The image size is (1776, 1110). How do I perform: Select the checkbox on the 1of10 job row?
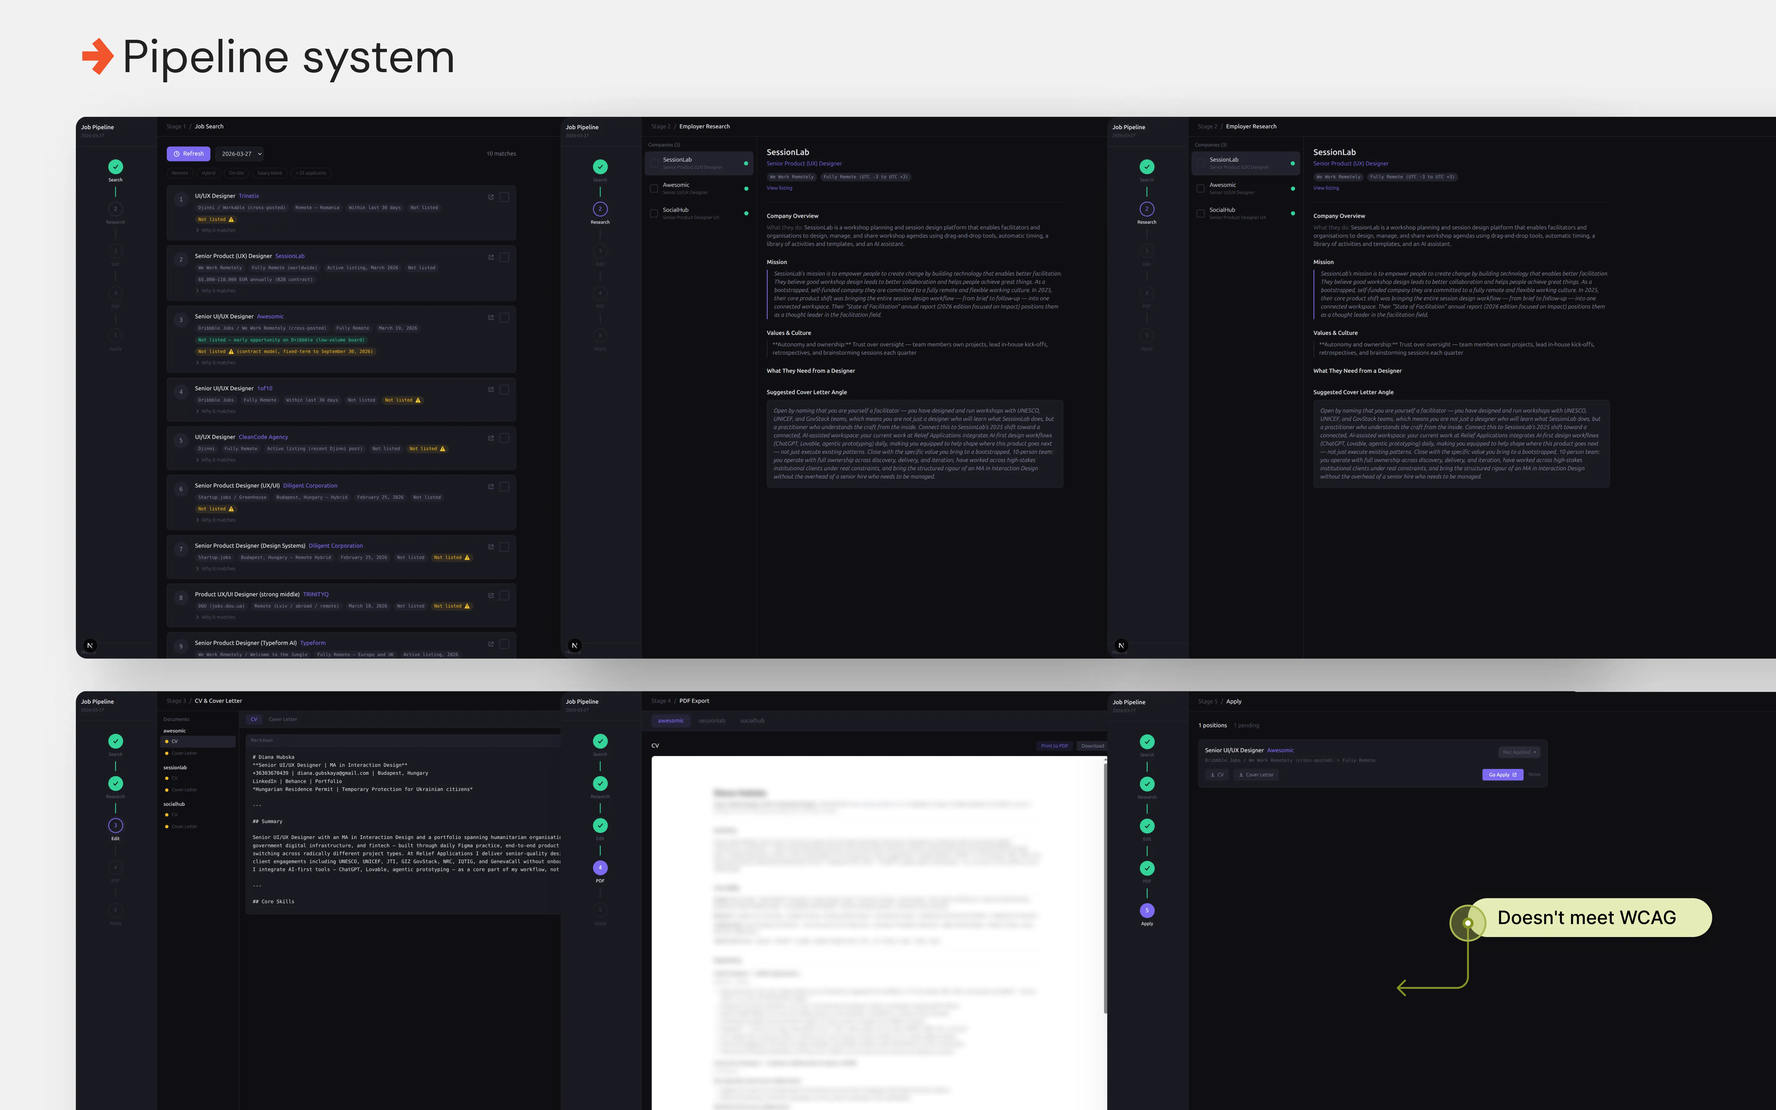(504, 389)
